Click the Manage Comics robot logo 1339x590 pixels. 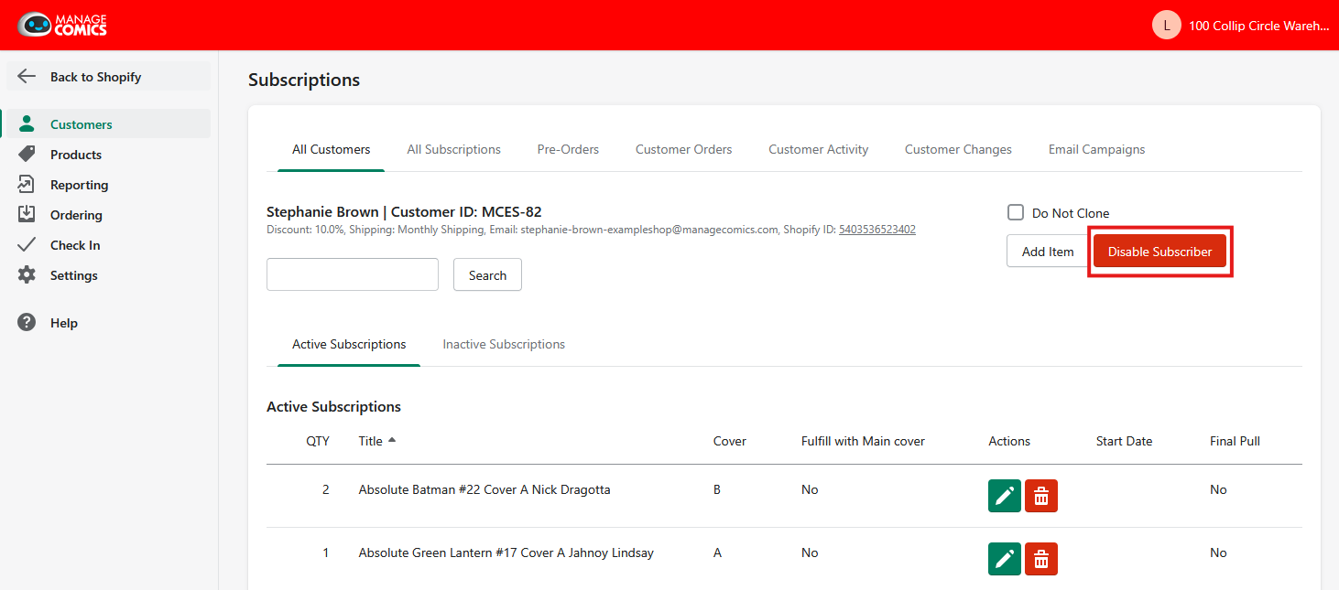click(62, 25)
